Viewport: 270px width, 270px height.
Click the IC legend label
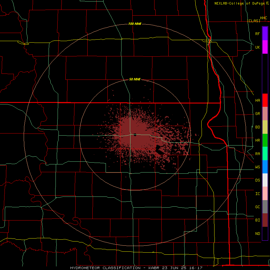(x=257, y=193)
